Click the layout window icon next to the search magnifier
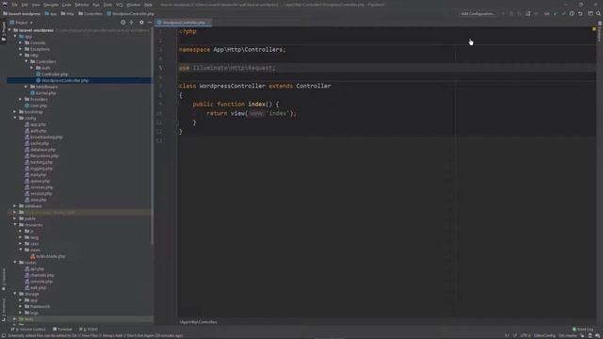This screenshot has width=603, height=339. (x=591, y=13)
